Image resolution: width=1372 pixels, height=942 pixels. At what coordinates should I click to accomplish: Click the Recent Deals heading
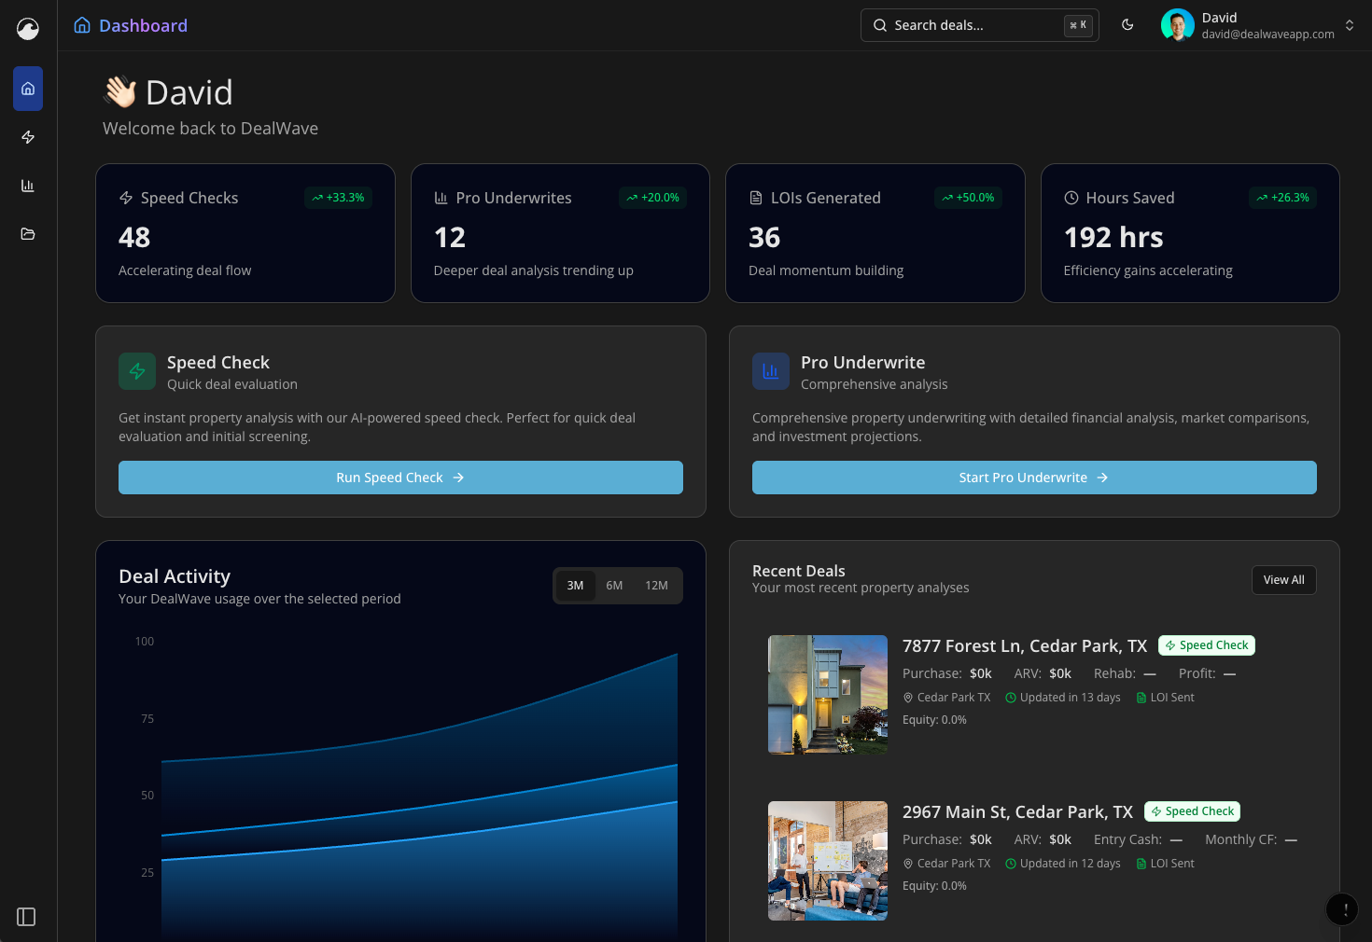(x=799, y=571)
